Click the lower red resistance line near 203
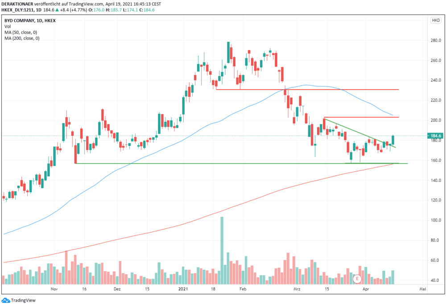 pyautogui.click(x=361, y=117)
